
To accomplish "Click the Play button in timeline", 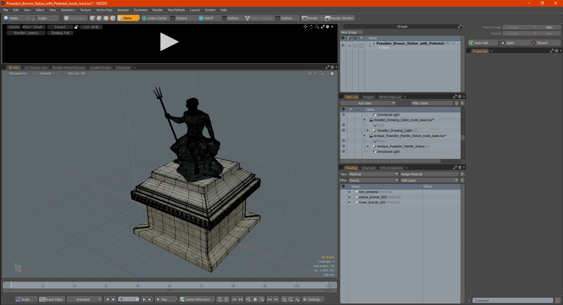I will [166, 299].
